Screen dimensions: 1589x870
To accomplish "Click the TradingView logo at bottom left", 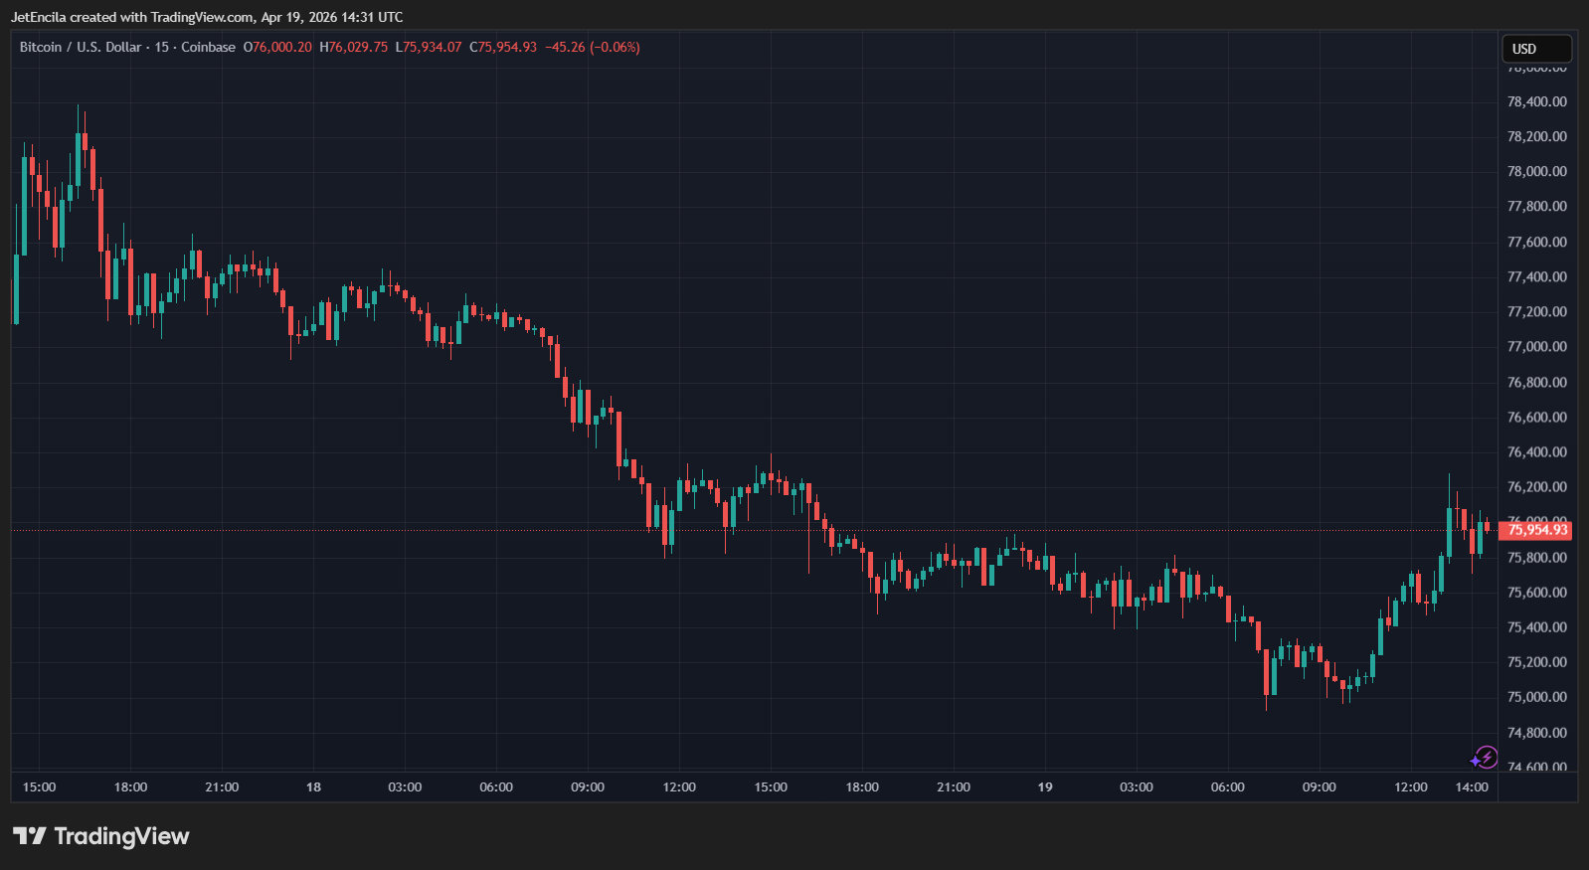I will tap(101, 836).
